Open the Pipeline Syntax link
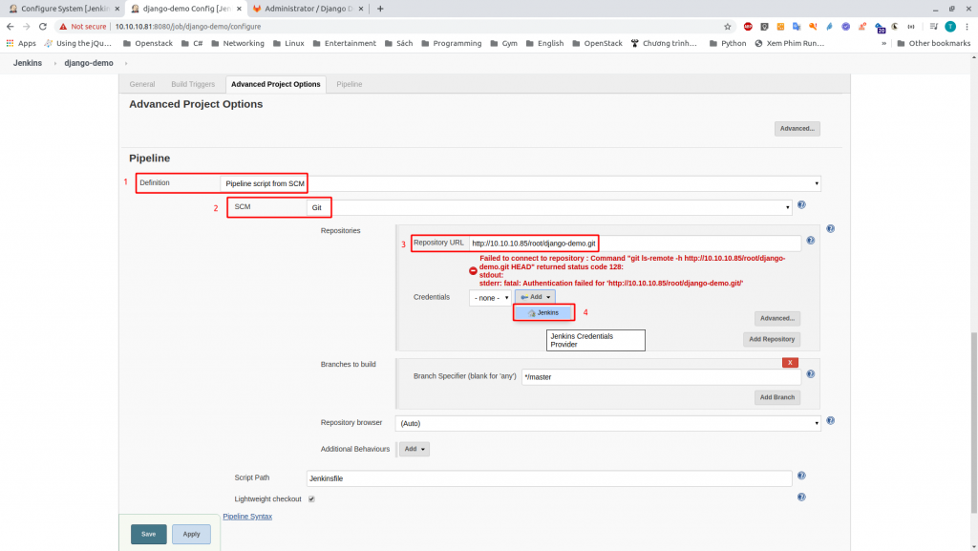Image resolution: width=978 pixels, height=551 pixels. pos(247,516)
